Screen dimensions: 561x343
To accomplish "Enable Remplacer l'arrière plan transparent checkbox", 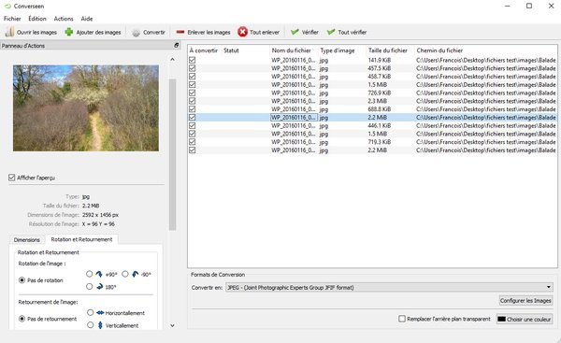I will [x=402, y=319].
